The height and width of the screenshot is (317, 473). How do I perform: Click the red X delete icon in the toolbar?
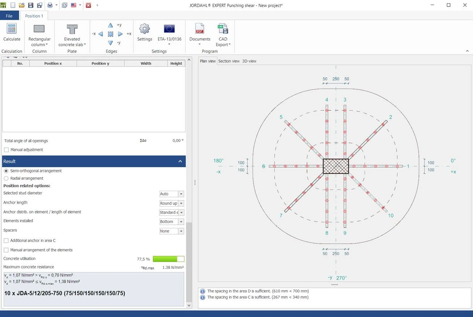(x=88, y=5)
